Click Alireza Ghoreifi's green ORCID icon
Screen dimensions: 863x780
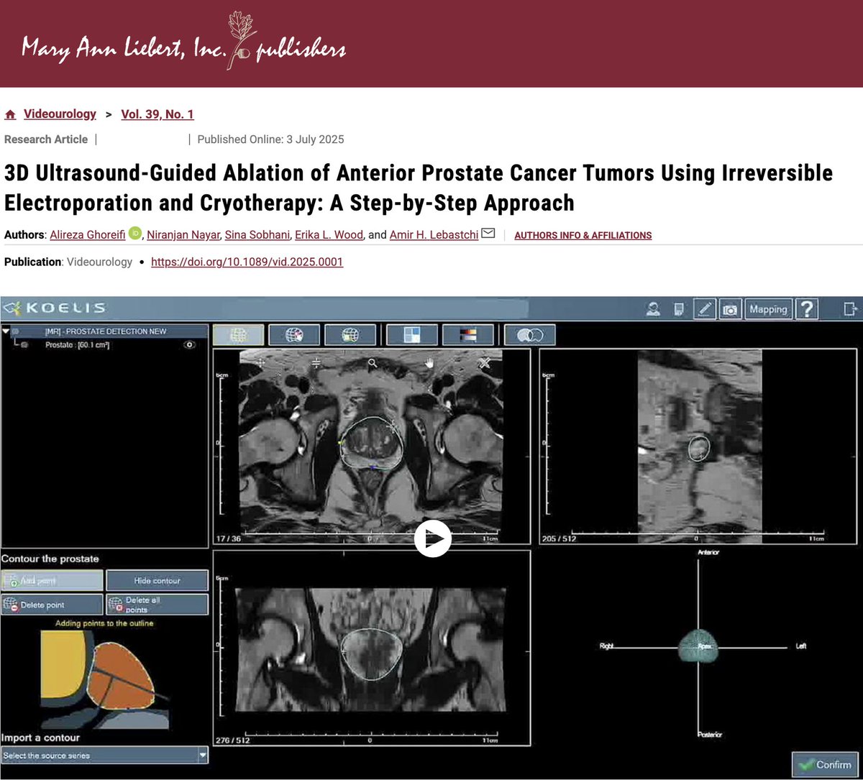tap(135, 234)
